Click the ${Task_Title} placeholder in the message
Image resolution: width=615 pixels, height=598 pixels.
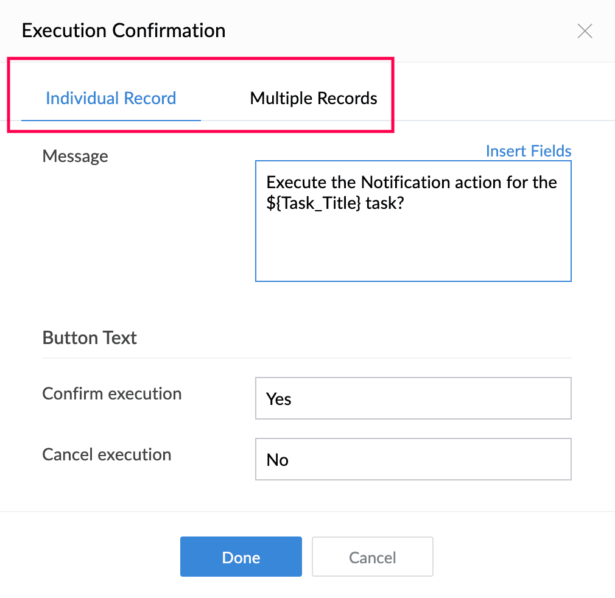pos(314,204)
